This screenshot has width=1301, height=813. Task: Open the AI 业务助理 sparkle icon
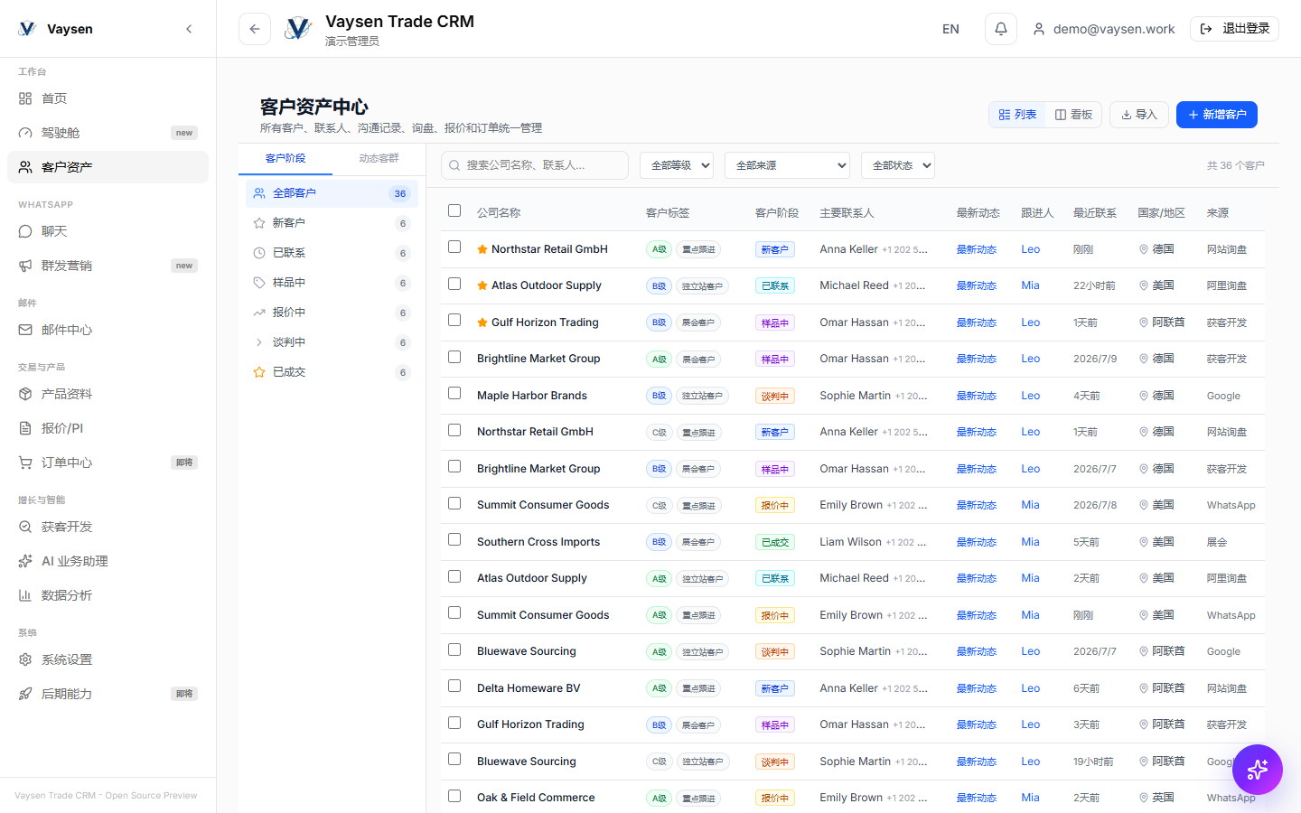25,561
